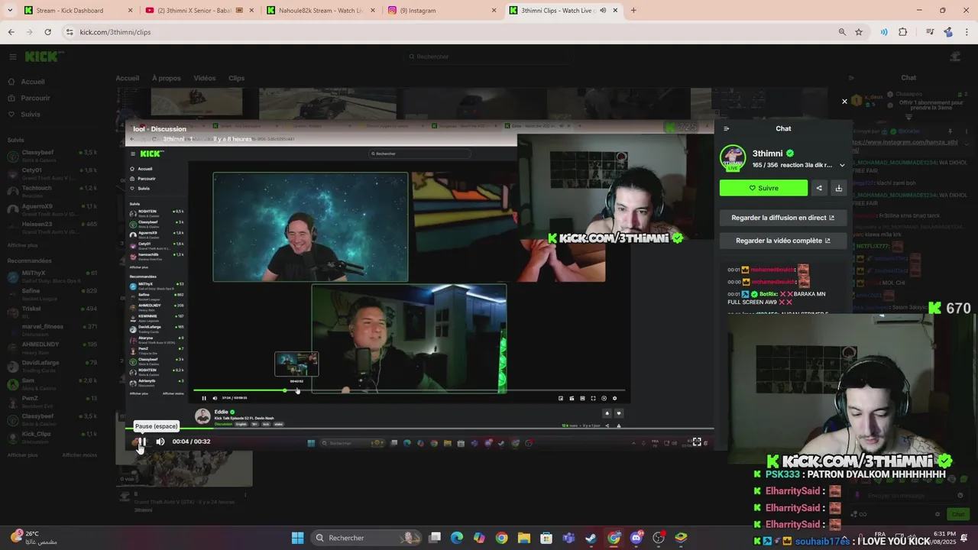
Task: Switch to the channel's Accueil tab
Action: pyautogui.click(x=128, y=78)
